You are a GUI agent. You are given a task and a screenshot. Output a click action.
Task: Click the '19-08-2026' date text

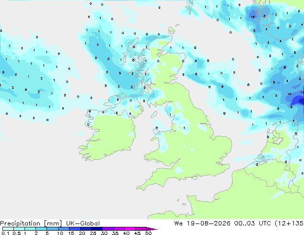(209, 223)
